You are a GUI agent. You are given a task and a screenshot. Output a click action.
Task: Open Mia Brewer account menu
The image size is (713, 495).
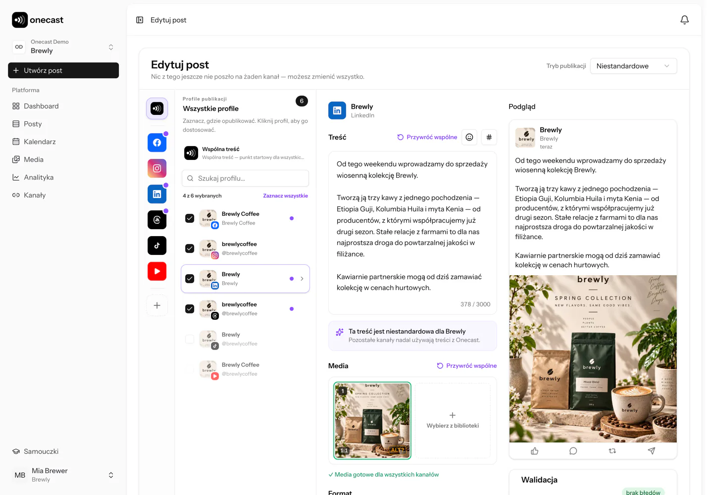pyautogui.click(x=63, y=475)
